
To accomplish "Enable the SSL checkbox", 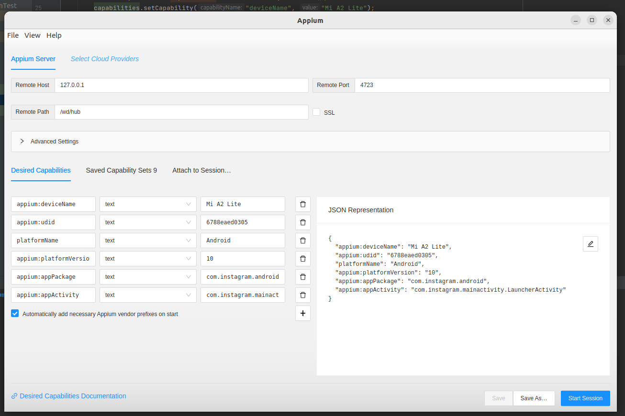I will point(316,112).
